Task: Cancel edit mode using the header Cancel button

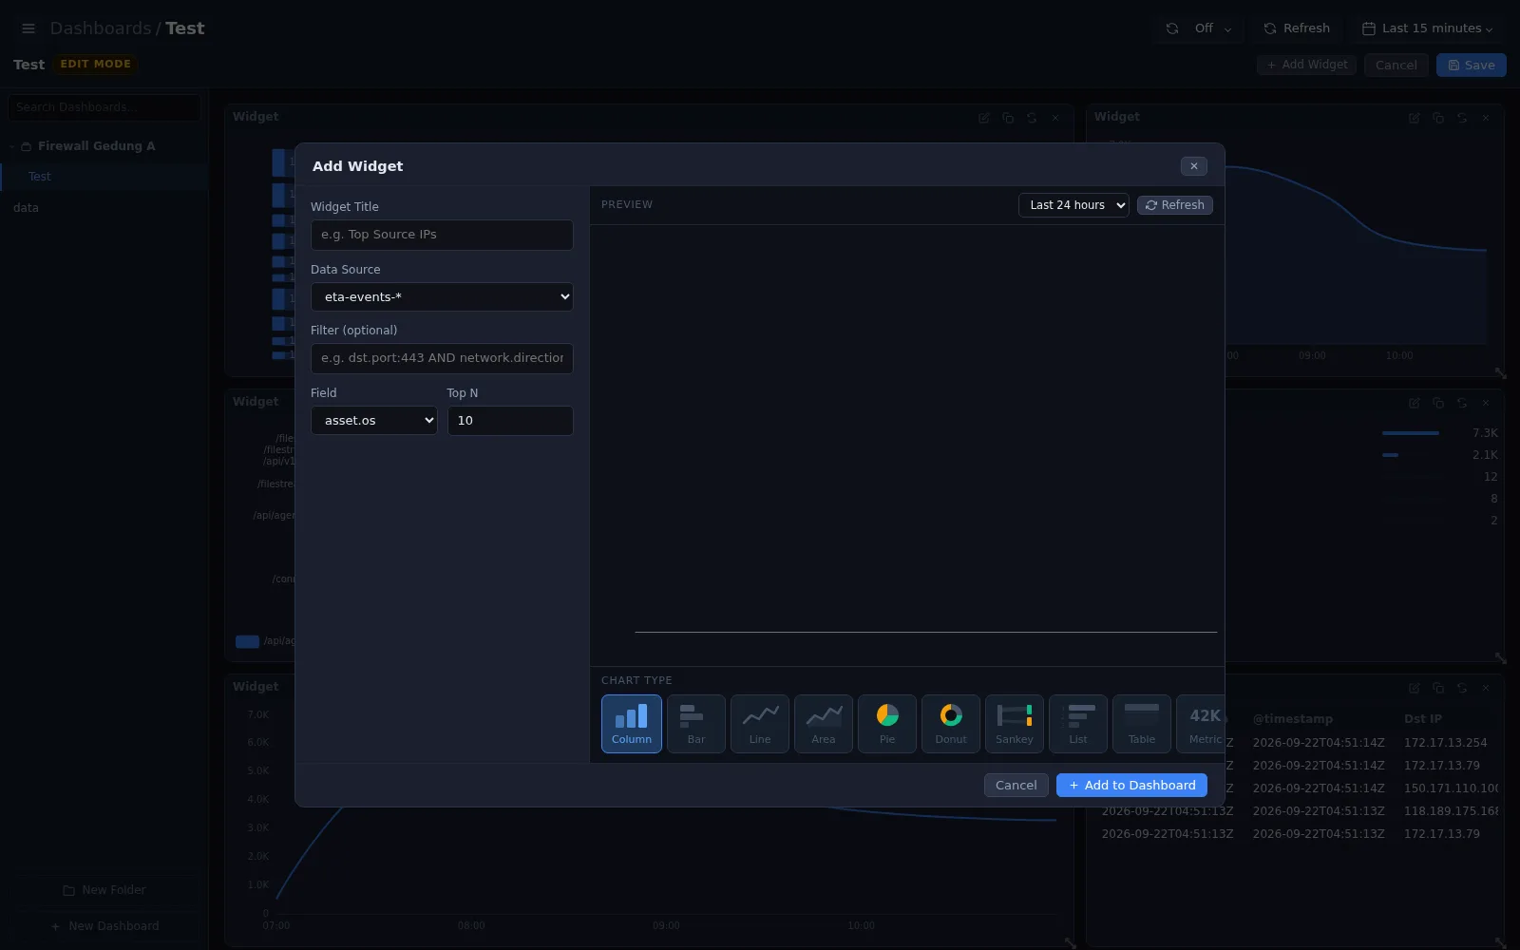Action: 1396,65
